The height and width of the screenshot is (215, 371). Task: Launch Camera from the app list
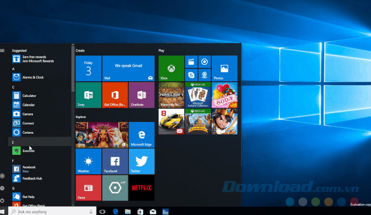tap(40, 114)
